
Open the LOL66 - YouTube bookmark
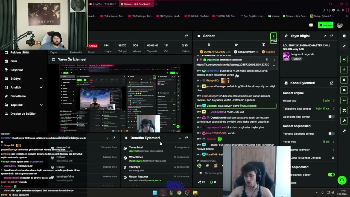click(x=197, y=16)
